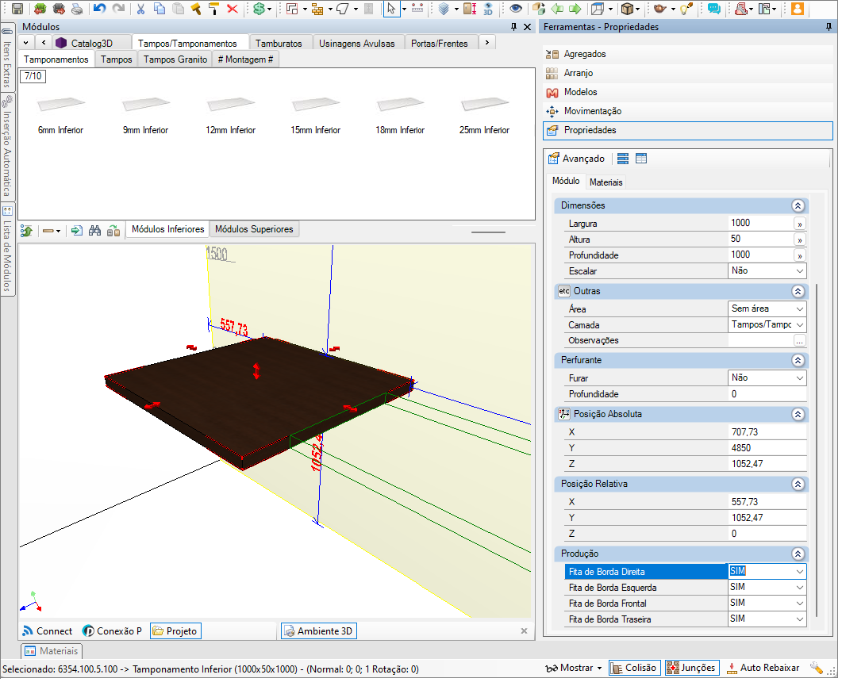Open the Connect bottom tab

point(48,631)
